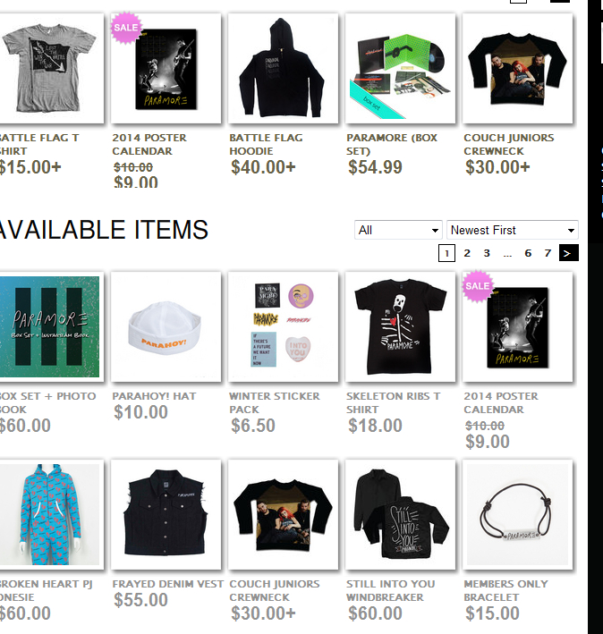View the Winter Sticker Pack thumbnail
603x634 pixels.
[283, 326]
